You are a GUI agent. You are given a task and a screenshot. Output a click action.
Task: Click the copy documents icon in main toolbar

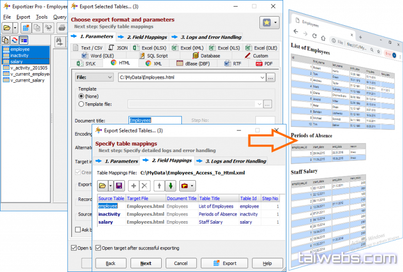pyautogui.click(x=37, y=28)
